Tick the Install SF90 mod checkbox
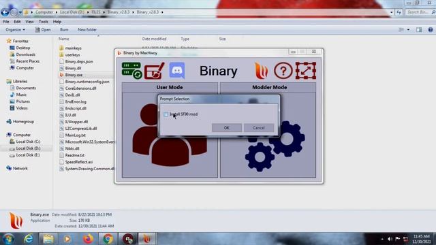436x245 pixels. pos(166,114)
